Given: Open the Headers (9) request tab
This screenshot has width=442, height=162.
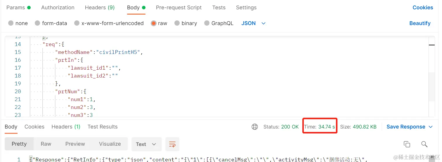Looking at the screenshot, I should click(100, 8).
